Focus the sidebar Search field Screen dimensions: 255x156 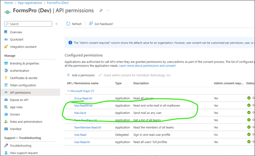pos(28,24)
